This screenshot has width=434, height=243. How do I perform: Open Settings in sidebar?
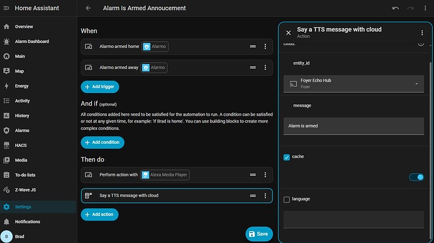point(38,207)
